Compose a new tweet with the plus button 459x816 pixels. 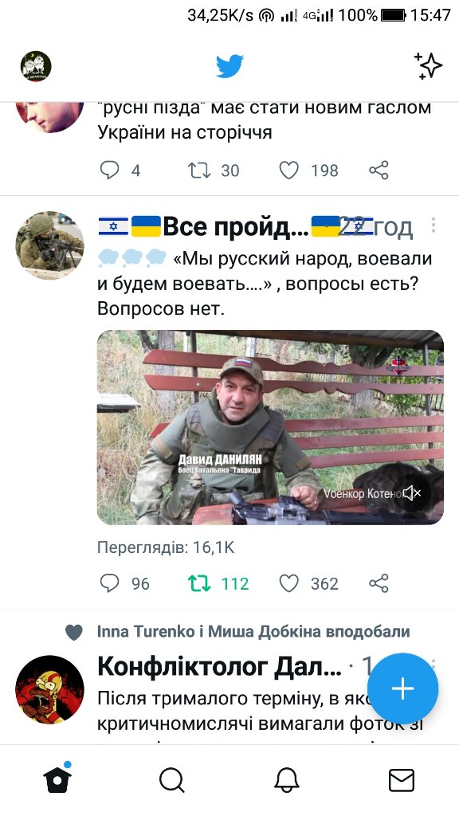(x=402, y=688)
